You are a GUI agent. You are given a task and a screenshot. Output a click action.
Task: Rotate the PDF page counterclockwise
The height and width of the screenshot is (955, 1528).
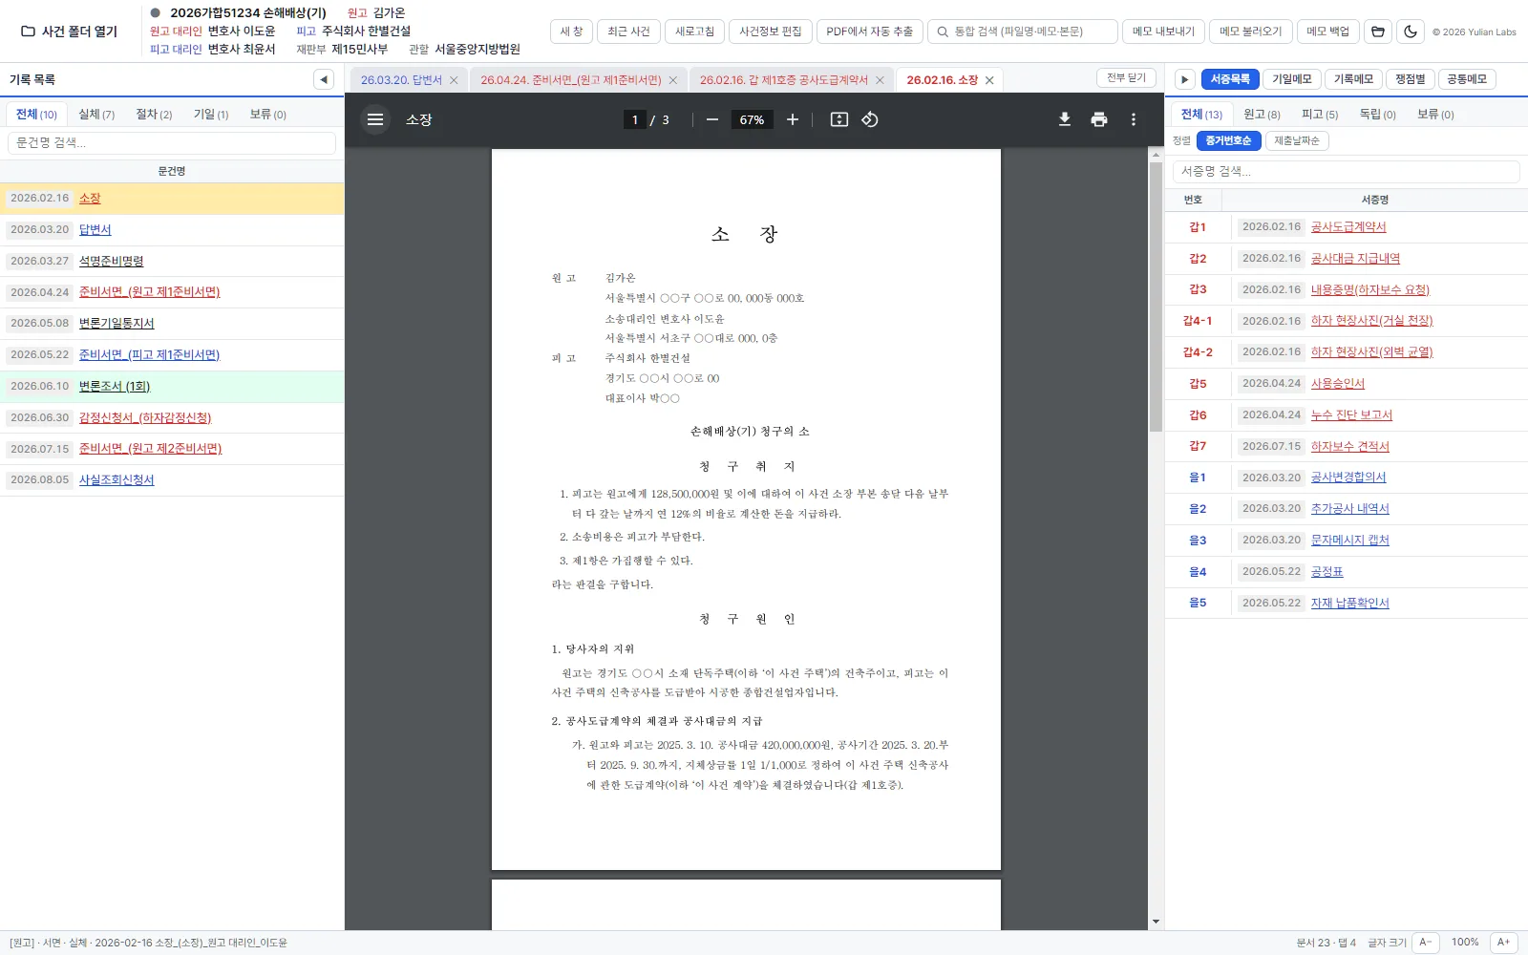click(870, 119)
